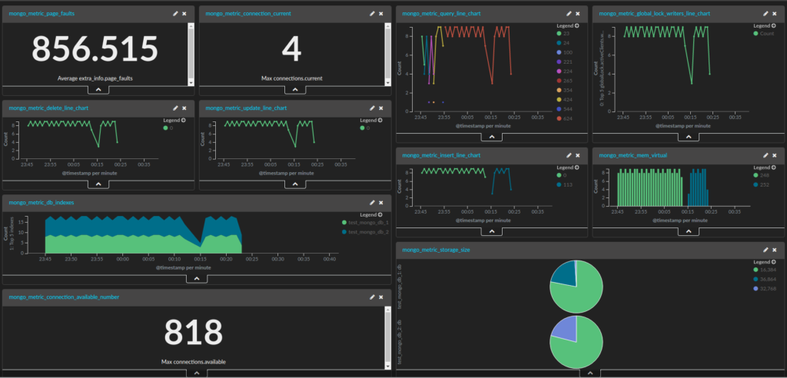Toggle the Legend on the storage size panel
787x378 pixels.
pyautogui.click(x=765, y=261)
